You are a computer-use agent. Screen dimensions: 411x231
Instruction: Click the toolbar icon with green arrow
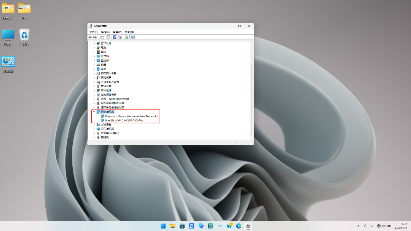[x=126, y=37]
